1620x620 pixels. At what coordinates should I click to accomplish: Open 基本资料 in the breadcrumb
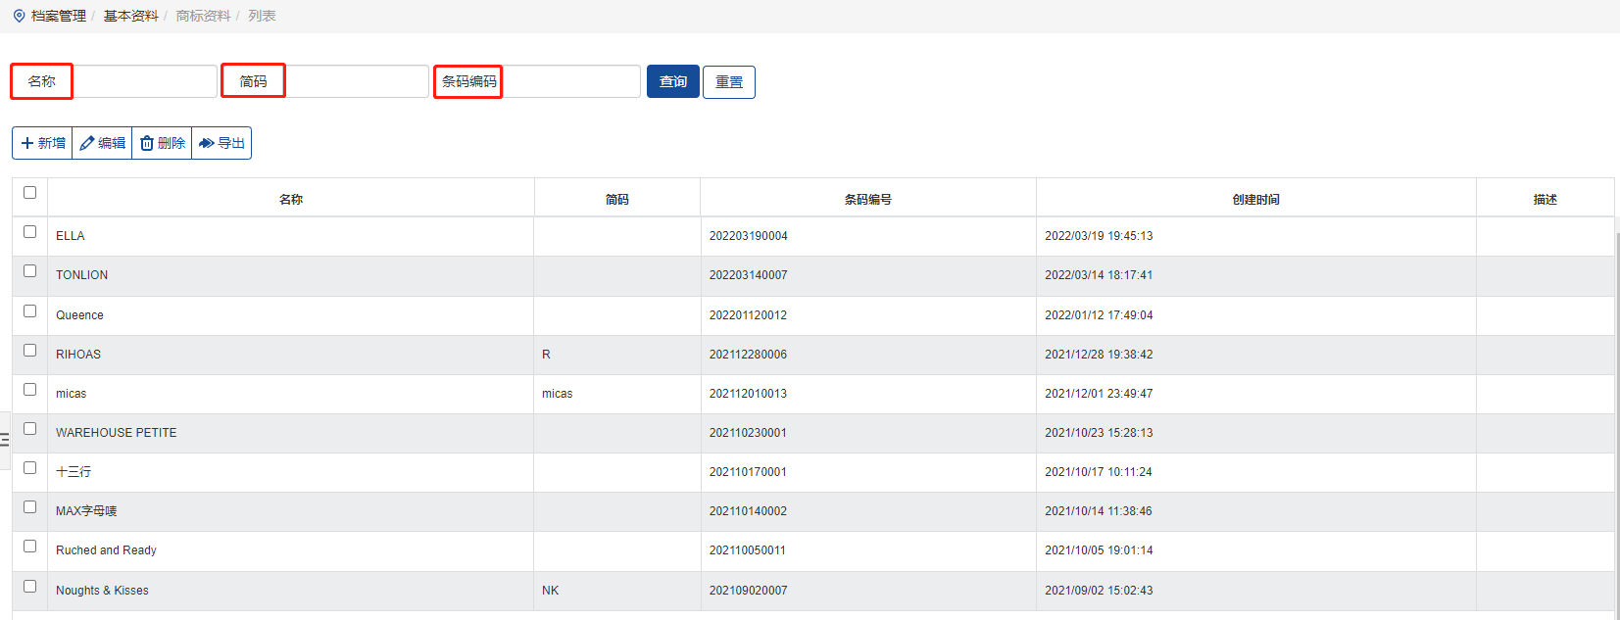click(x=130, y=16)
